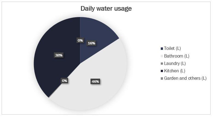213x117 pixels.
Task: Click the Toilet legend color marker
Action: 162,49
